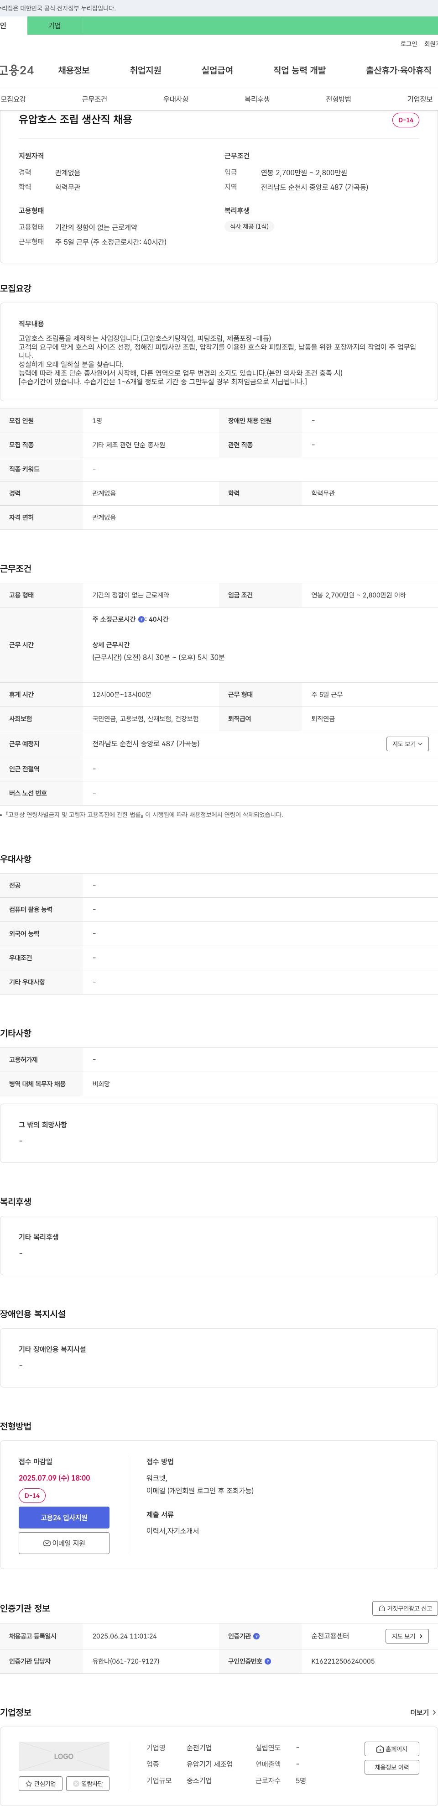Click the company LOGO placeholder image
The height and width of the screenshot is (1806, 438).
pyautogui.click(x=64, y=1756)
